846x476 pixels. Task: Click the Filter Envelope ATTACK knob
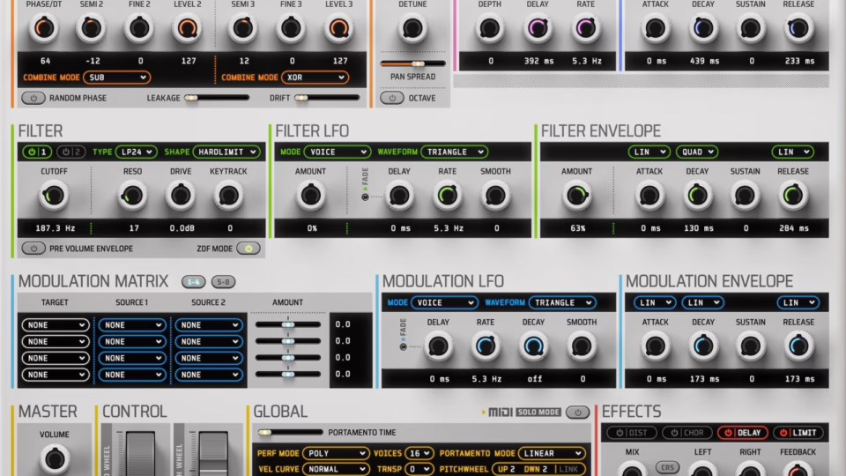649,196
